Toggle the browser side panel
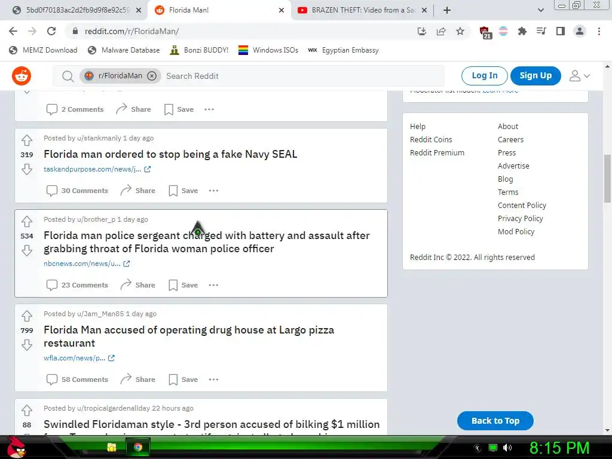 click(561, 31)
